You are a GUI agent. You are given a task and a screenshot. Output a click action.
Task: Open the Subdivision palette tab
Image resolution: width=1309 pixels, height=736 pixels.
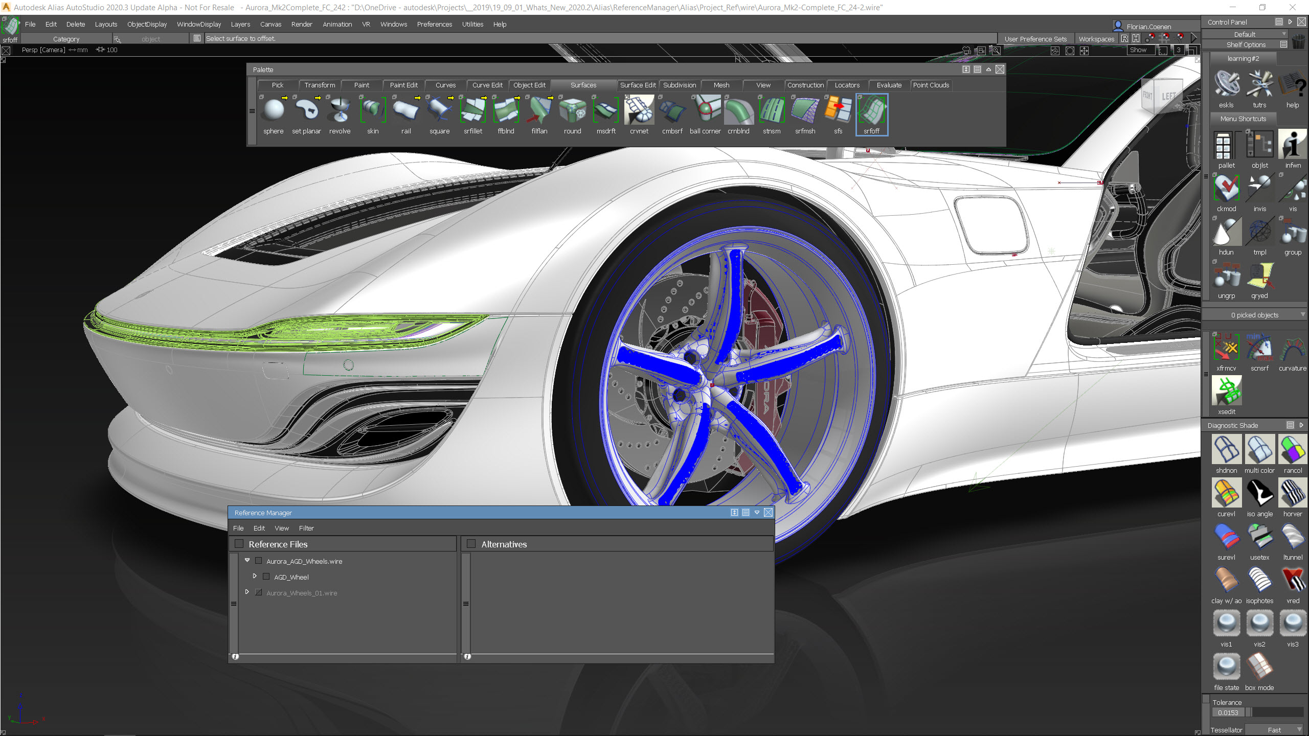(x=680, y=84)
